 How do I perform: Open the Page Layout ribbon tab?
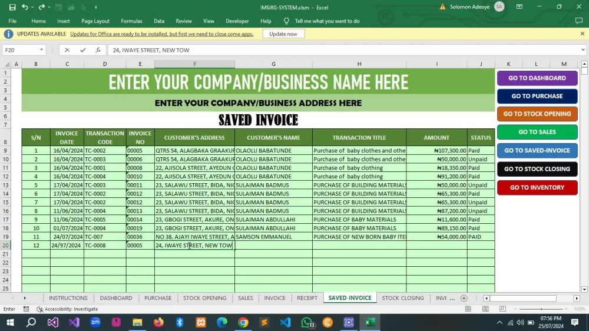(95, 21)
